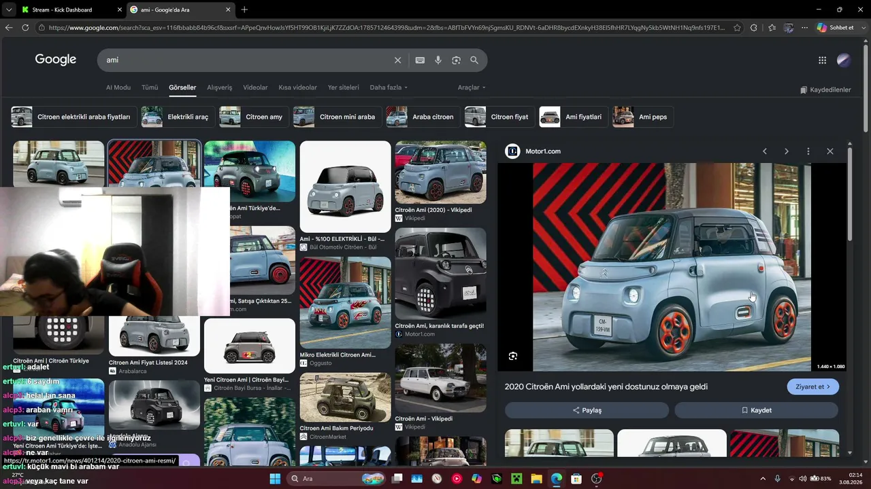This screenshot has height=489, width=871.
Task: Open the favorites list in toolbar
Action: 772,28
